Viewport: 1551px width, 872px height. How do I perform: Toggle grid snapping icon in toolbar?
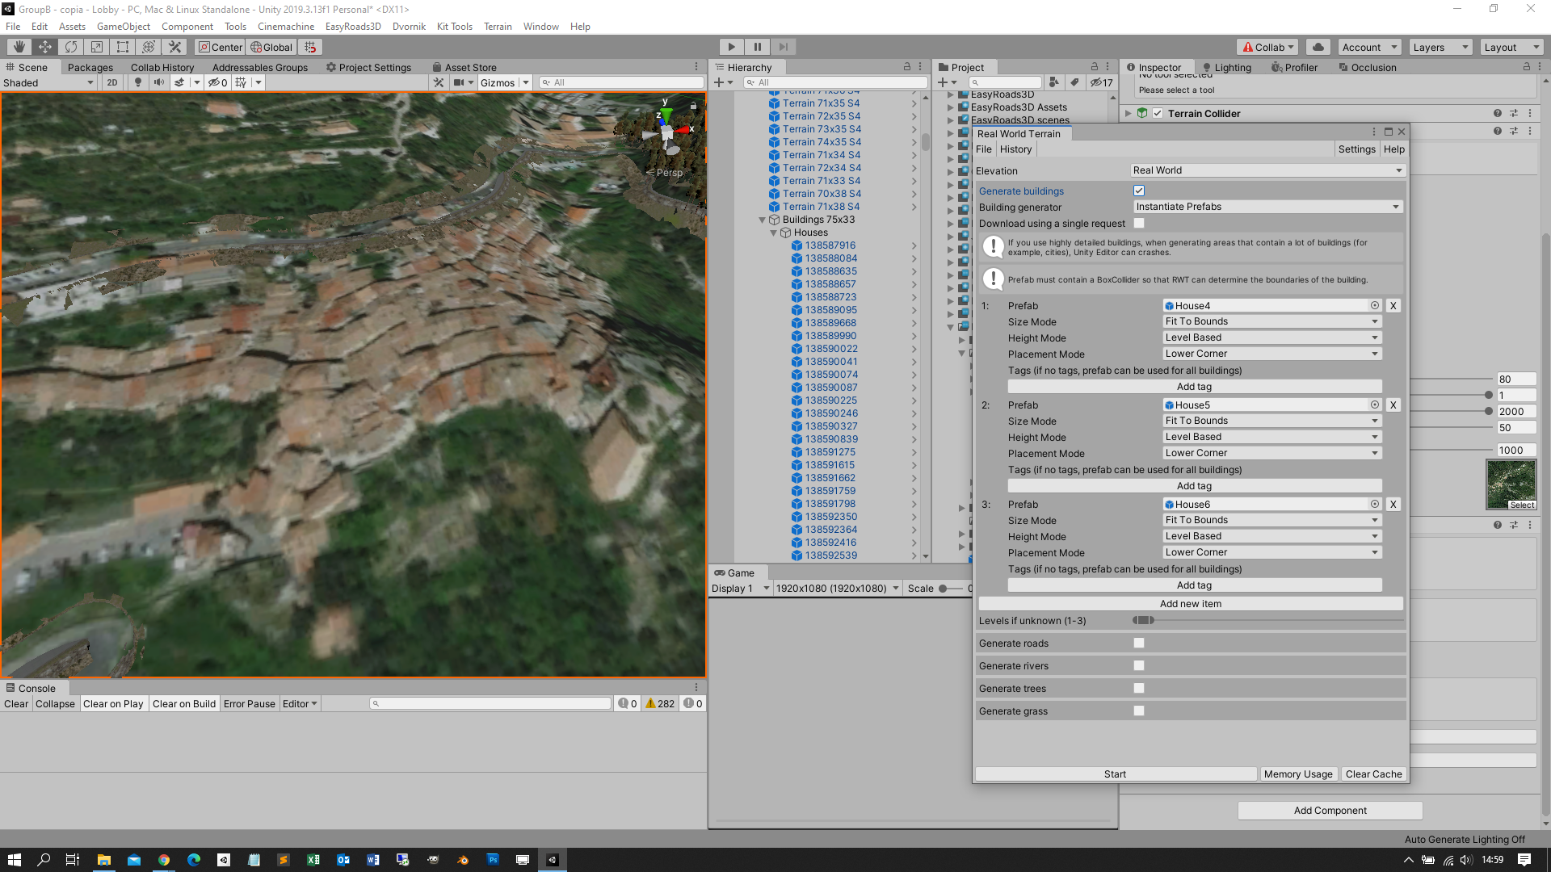310,47
